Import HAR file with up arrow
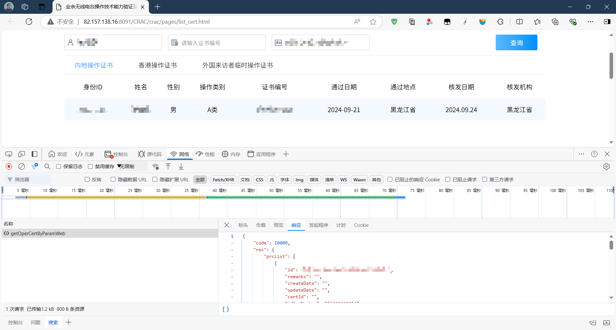Screen dimensions: 616x330 pos(168,166)
